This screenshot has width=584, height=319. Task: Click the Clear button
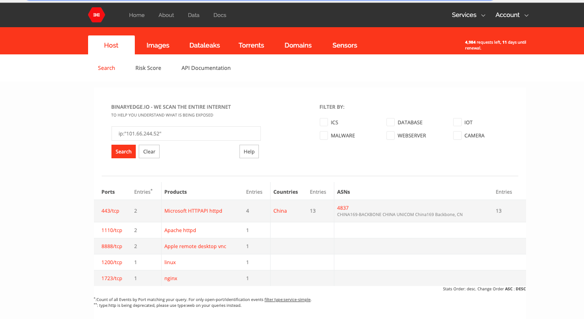149,151
